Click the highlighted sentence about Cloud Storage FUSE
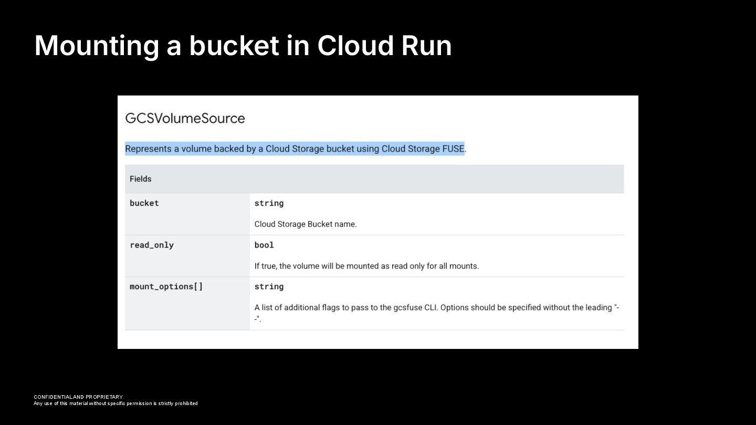The image size is (756, 425). click(x=295, y=148)
